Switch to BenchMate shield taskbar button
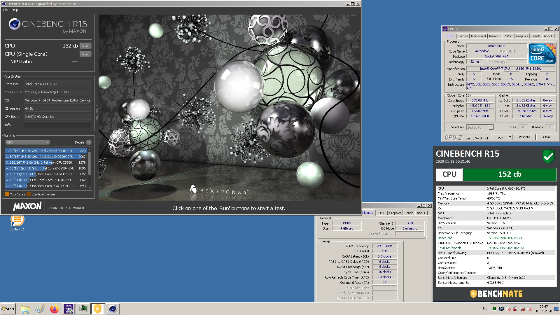Image resolution: width=560 pixels, height=315 pixels. tap(98, 309)
